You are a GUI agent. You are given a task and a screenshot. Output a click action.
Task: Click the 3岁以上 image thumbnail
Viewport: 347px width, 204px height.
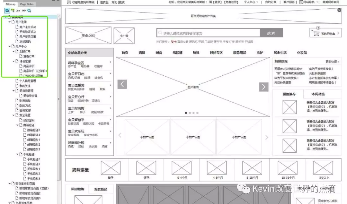[323, 167]
